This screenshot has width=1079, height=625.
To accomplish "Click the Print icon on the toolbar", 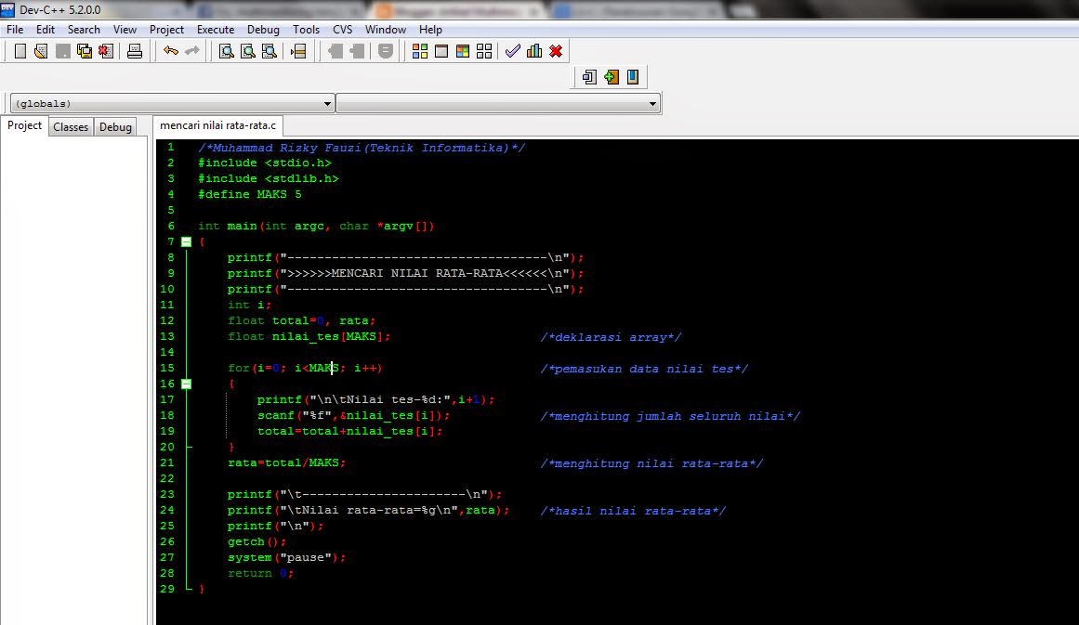I will click(136, 51).
